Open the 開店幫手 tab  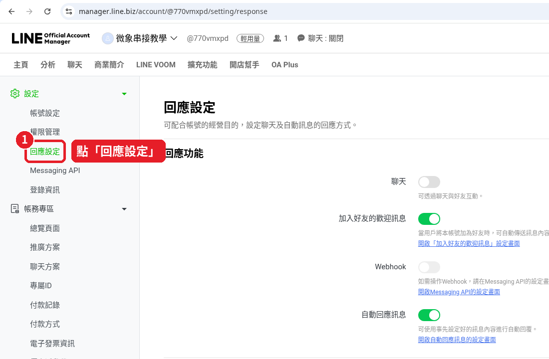(245, 65)
